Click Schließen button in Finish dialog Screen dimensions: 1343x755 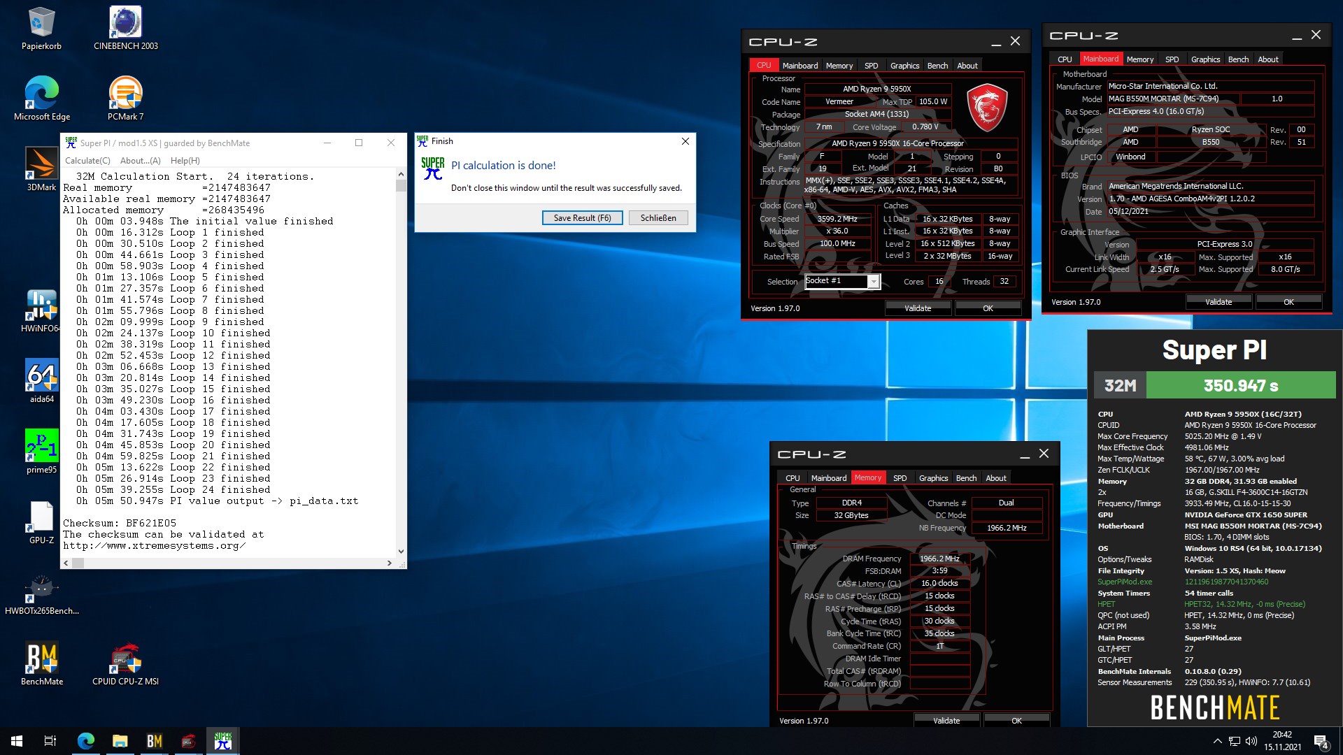pos(658,218)
